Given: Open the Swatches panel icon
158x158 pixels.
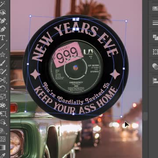Looking at the screenshot, I should click(x=155, y=8).
